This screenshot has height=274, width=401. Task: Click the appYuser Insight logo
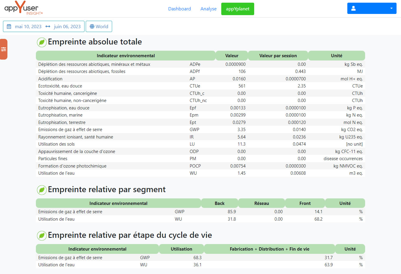23,8
